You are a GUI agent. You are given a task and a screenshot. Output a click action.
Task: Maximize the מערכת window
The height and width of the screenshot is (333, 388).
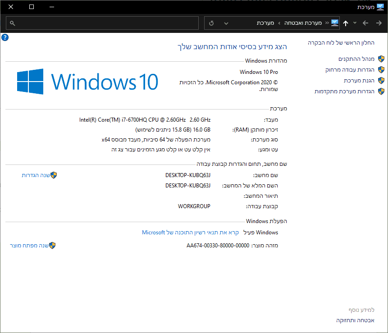(32, 7)
